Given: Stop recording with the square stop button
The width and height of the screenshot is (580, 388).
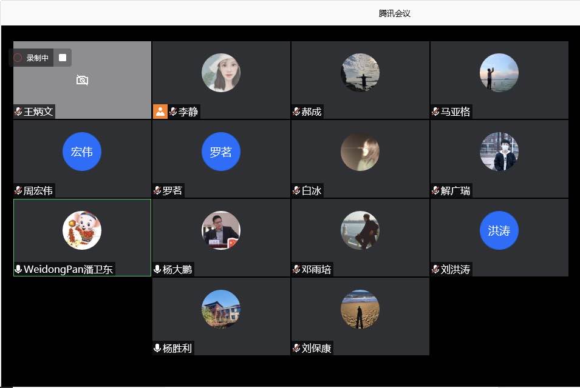Looking at the screenshot, I should click(63, 58).
